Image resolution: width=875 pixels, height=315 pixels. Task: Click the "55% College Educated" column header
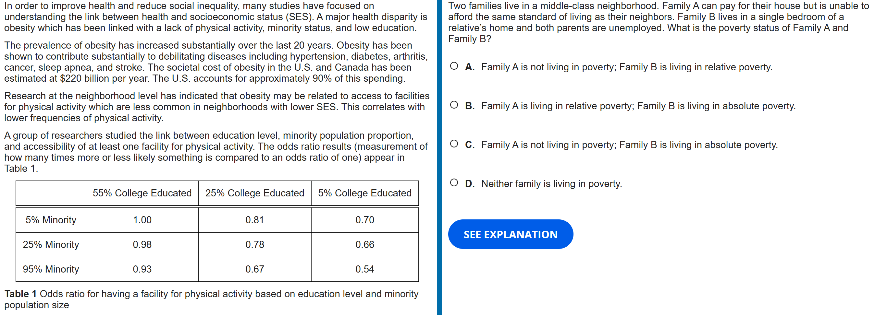[142, 193]
